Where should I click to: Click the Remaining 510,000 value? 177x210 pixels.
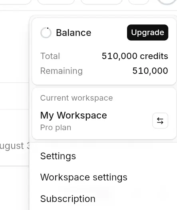click(150, 71)
